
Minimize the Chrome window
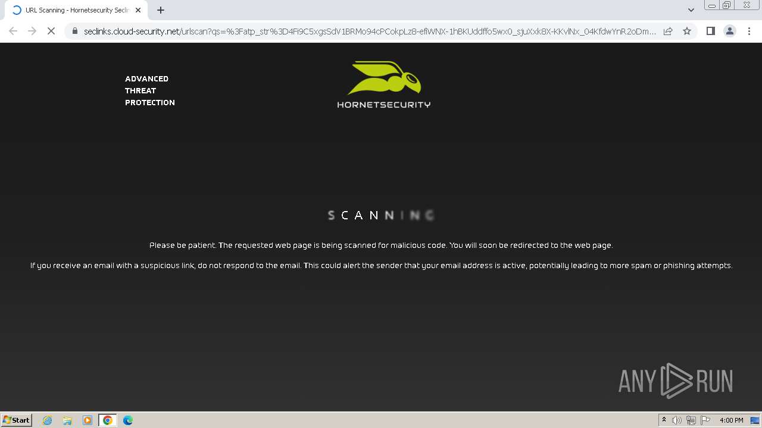click(x=711, y=5)
